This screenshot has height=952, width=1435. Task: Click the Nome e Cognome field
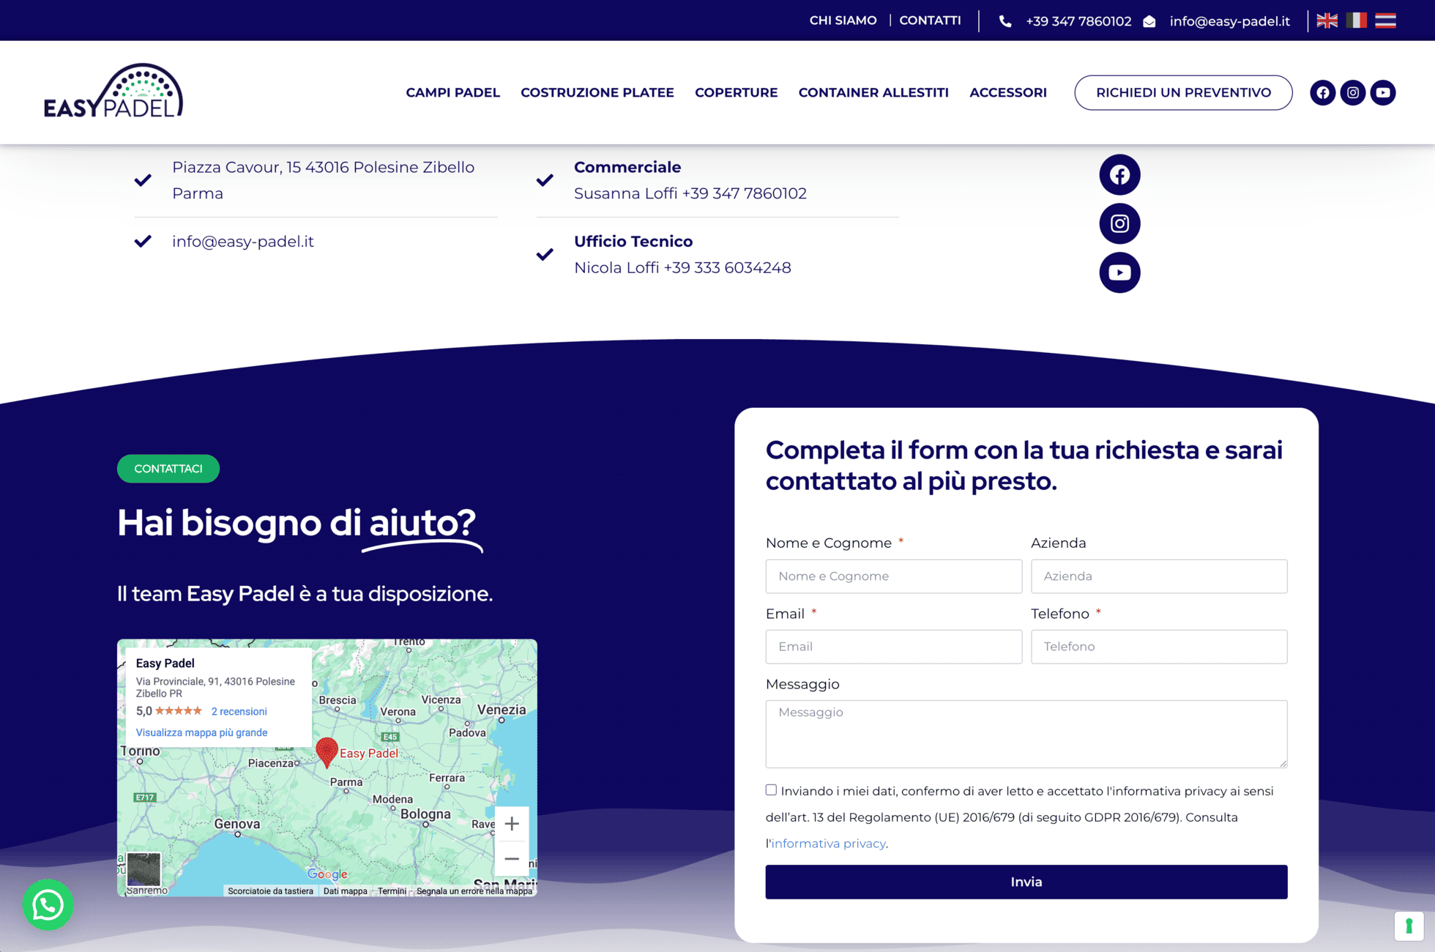893,576
